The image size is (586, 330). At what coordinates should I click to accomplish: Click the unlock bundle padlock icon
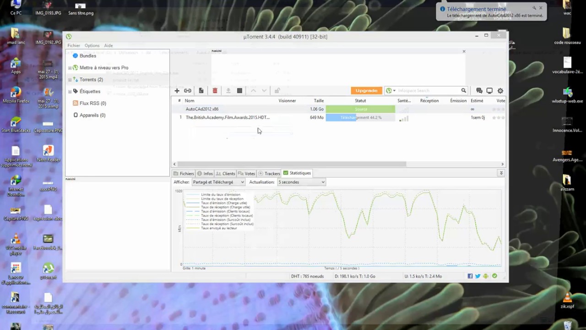tap(277, 91)
